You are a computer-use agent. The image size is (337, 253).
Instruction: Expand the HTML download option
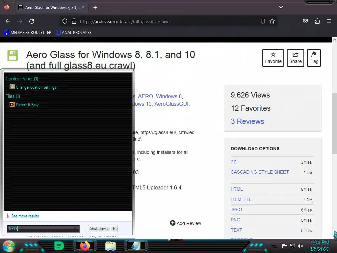pyautogui.click(x=237, y=189)
